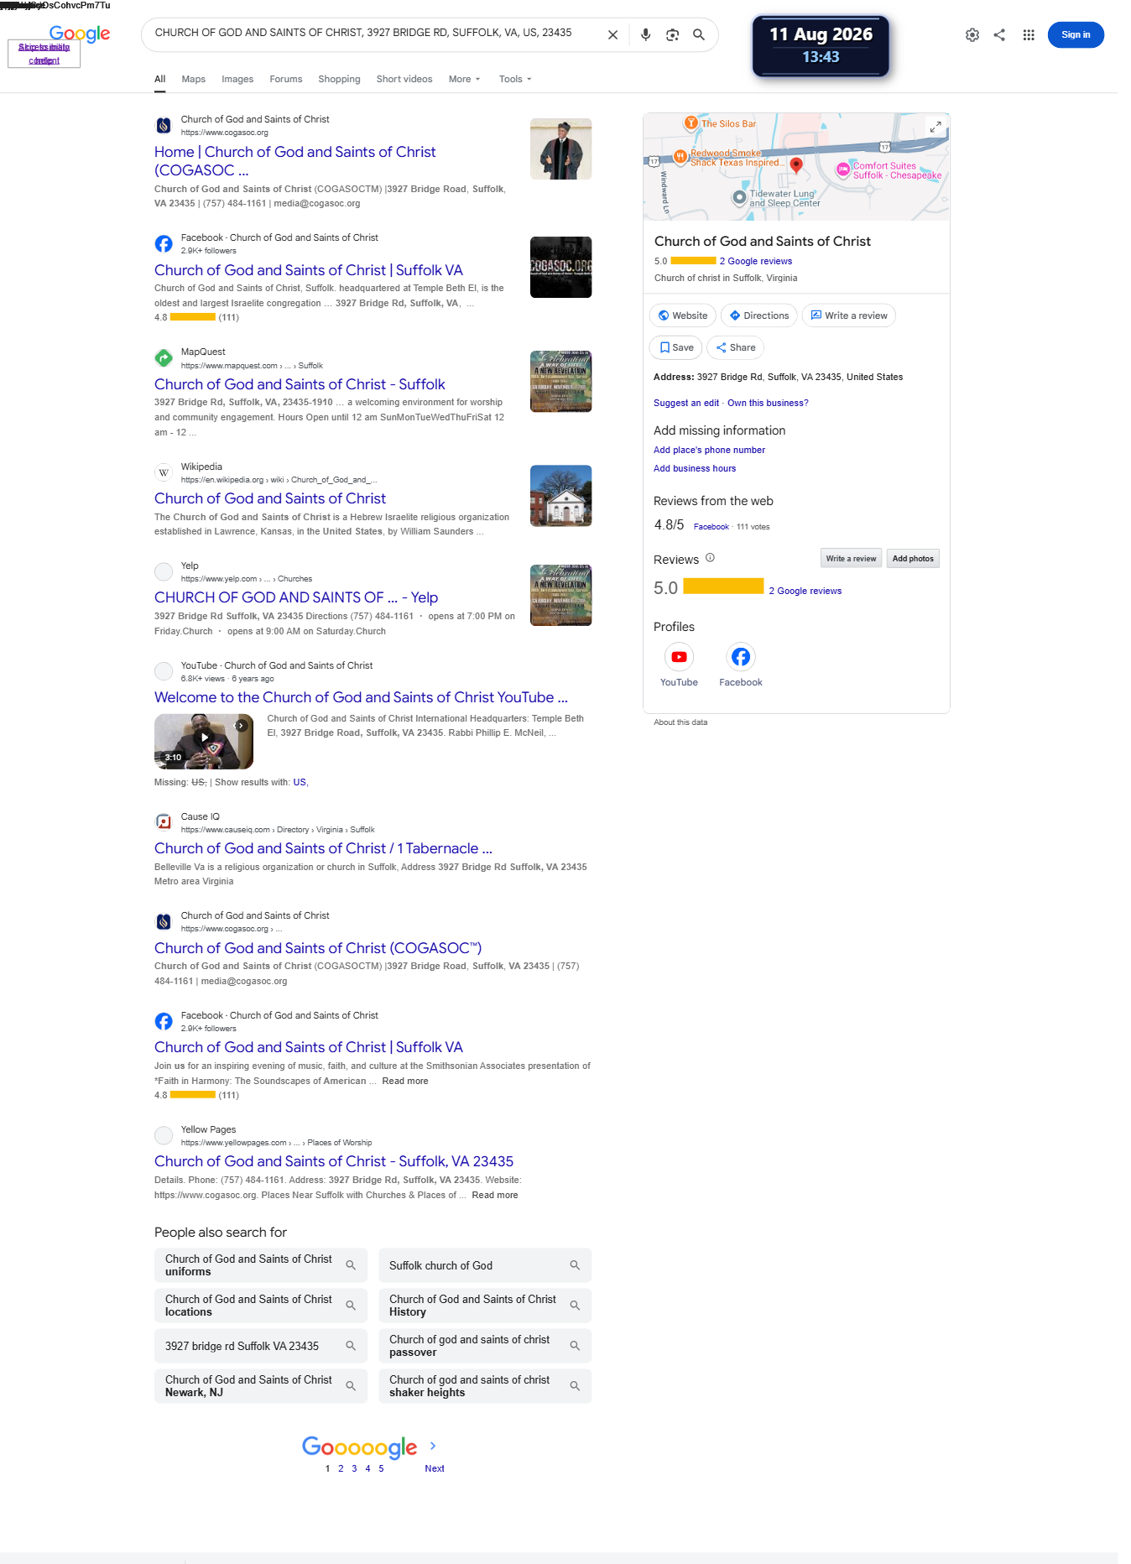Screen dimensions: 1131x1564
Task: Go to results page 2
Action: pos(341,1468)
